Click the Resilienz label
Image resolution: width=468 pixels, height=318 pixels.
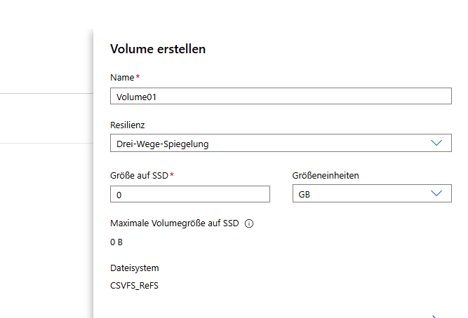tap(128, 125)
